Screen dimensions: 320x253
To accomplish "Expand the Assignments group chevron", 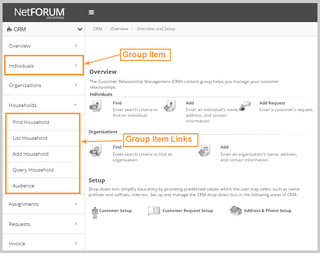I will [x=76, y=204].
